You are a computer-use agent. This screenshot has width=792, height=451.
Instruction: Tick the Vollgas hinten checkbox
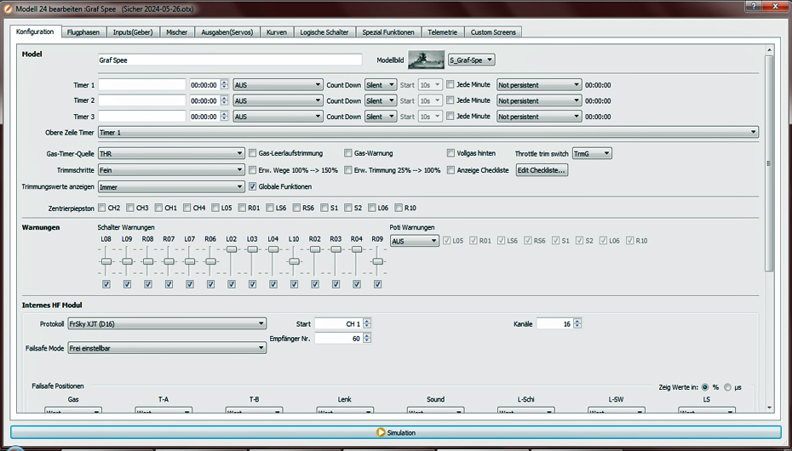tap(451, 153)
